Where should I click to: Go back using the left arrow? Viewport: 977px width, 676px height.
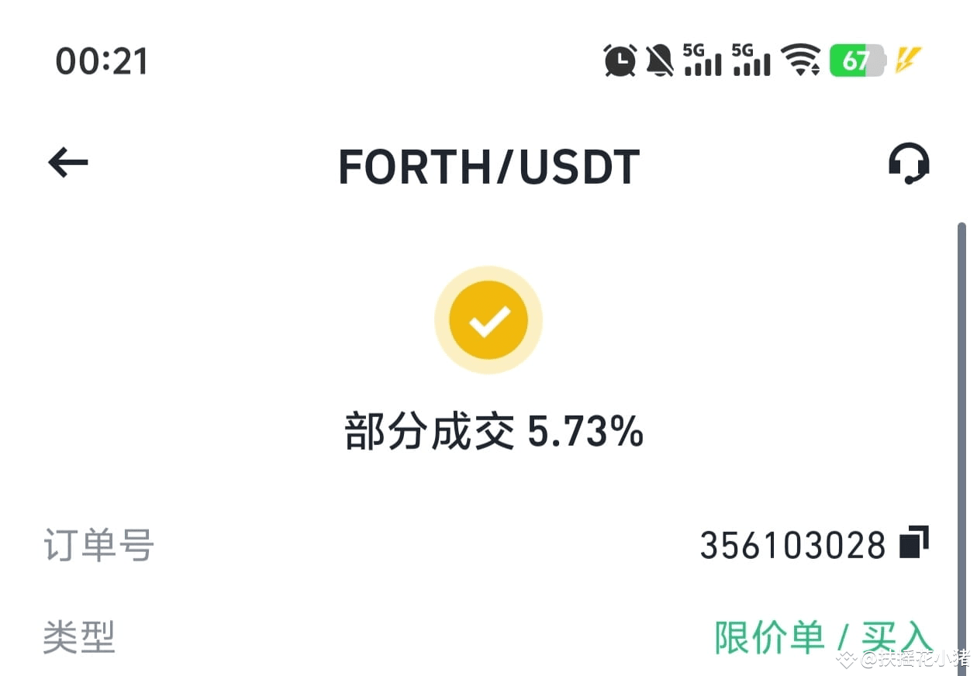(x=68, y=164)
